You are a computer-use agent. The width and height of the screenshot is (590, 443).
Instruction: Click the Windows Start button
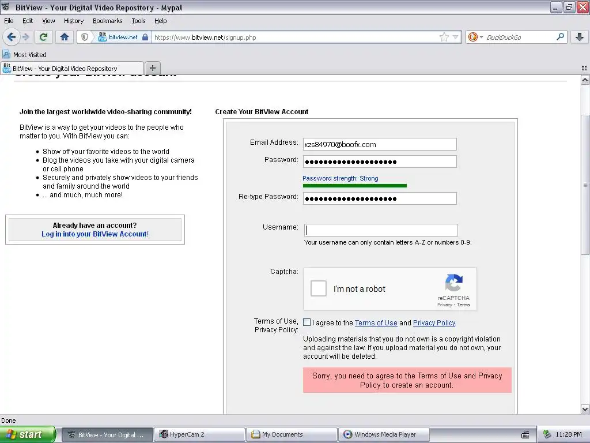(x=28, y=434)
